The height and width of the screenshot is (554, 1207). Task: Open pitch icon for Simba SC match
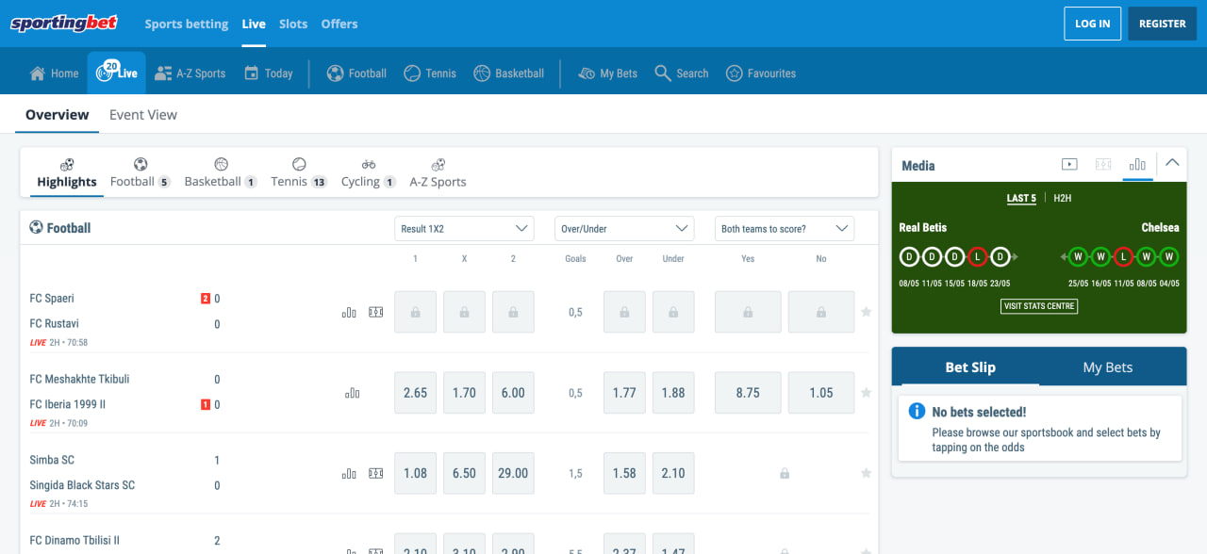376,474
